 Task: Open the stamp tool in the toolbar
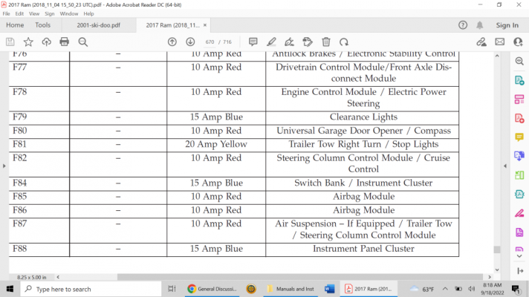pyautogui.click(x=308, y=42)
